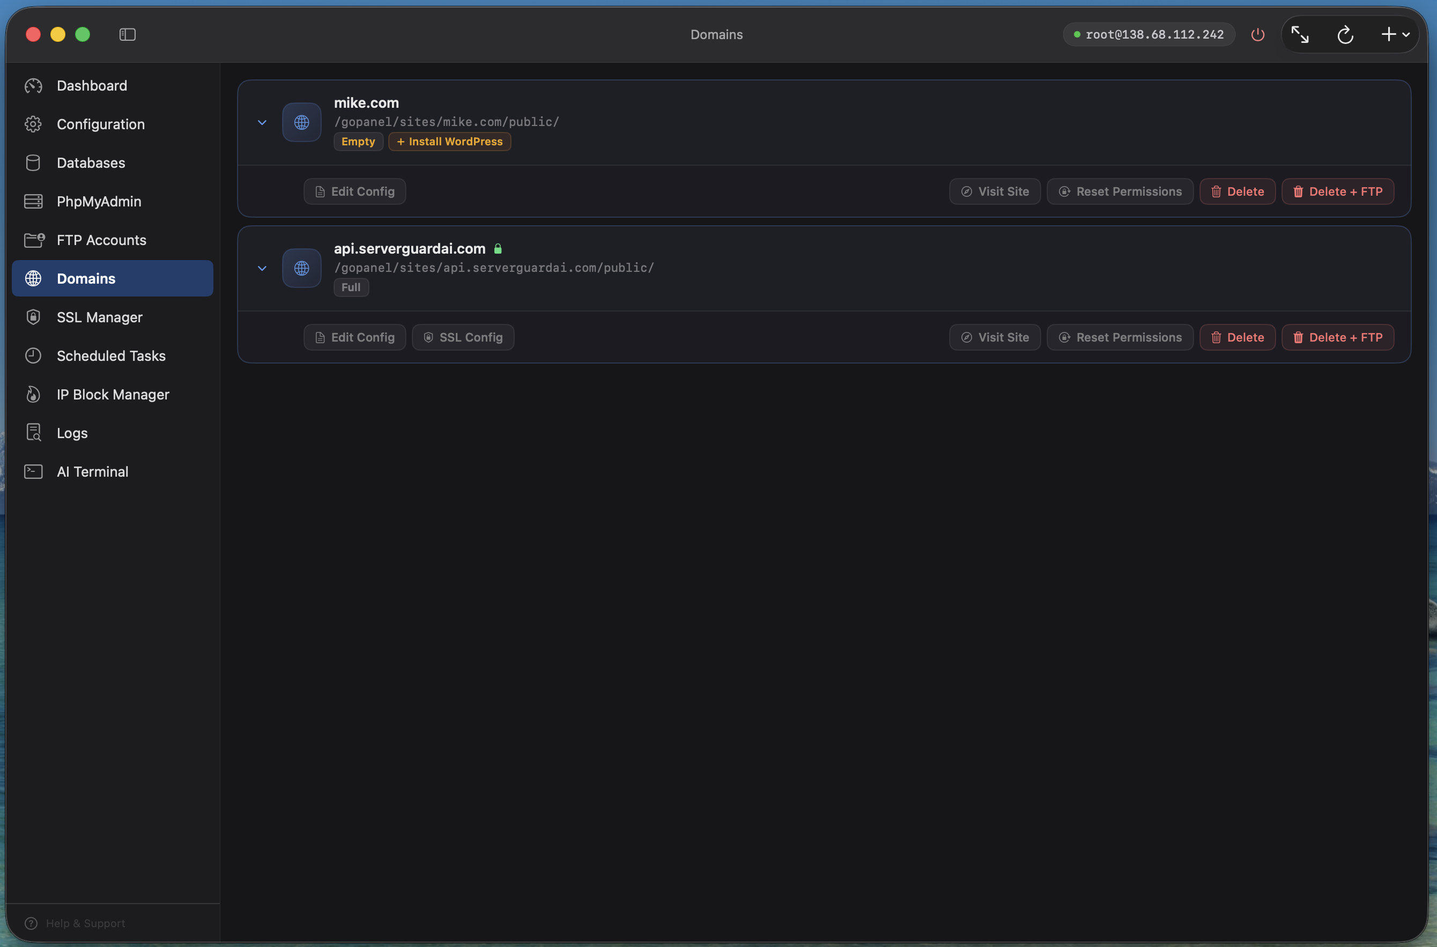Click the server power toggle button

(1258, 34)
